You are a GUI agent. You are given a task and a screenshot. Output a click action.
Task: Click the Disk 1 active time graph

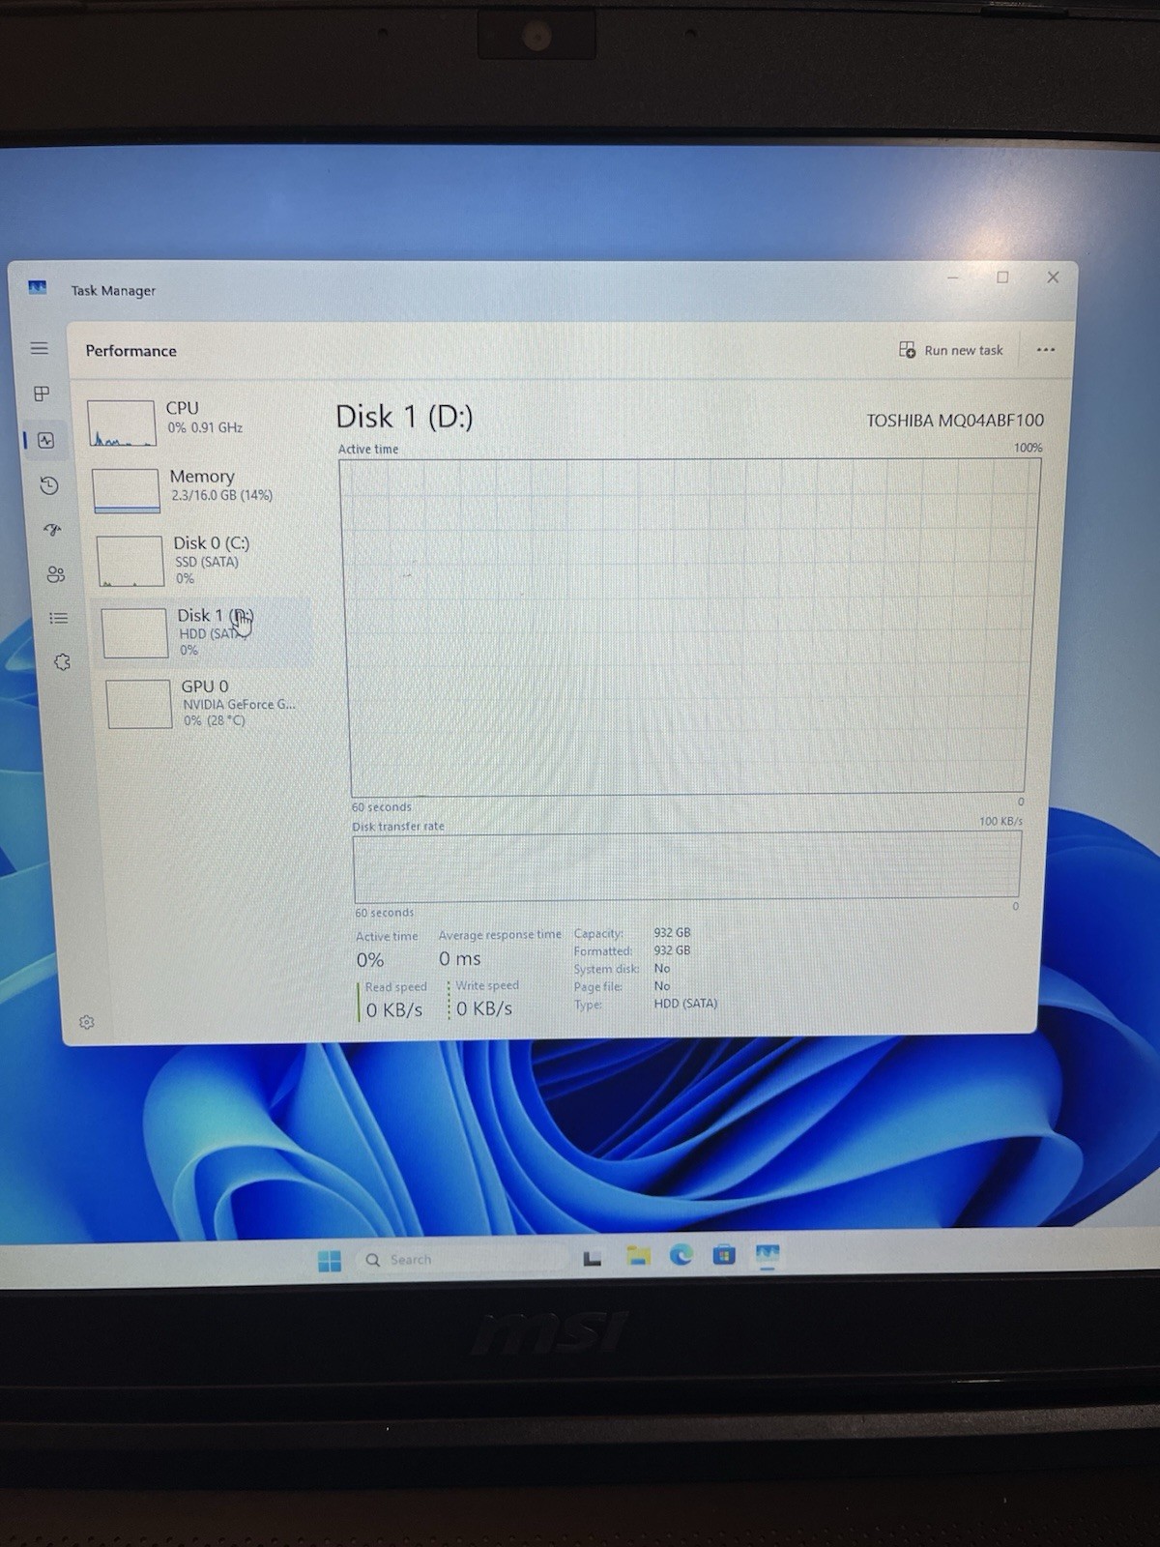click(x=688, y=627)
